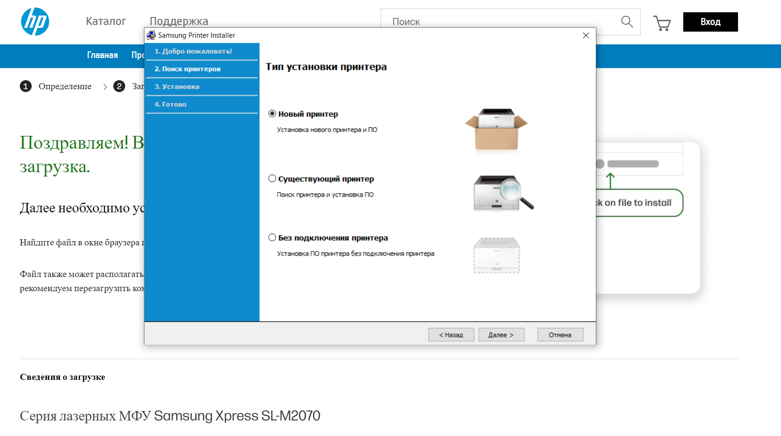781x436 pixels.
Task: Open the shopping cart icon
Action: click(662, 23)
